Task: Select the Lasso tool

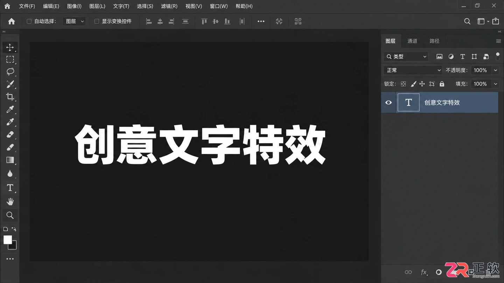Action: [10, 72]
